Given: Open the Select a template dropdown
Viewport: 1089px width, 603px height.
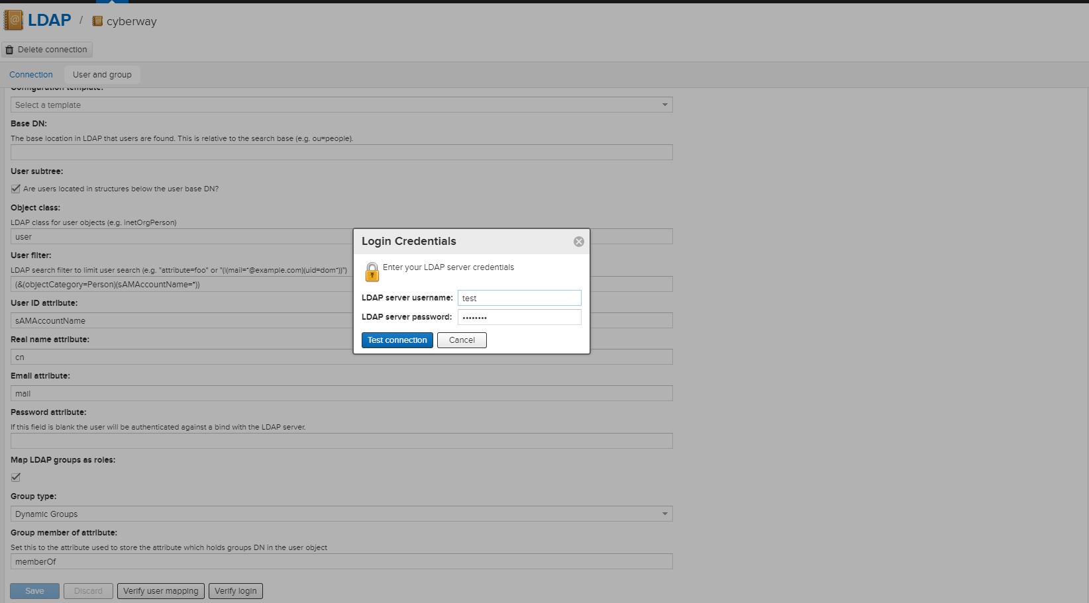Looking at the screenshot, I should 341,105.
